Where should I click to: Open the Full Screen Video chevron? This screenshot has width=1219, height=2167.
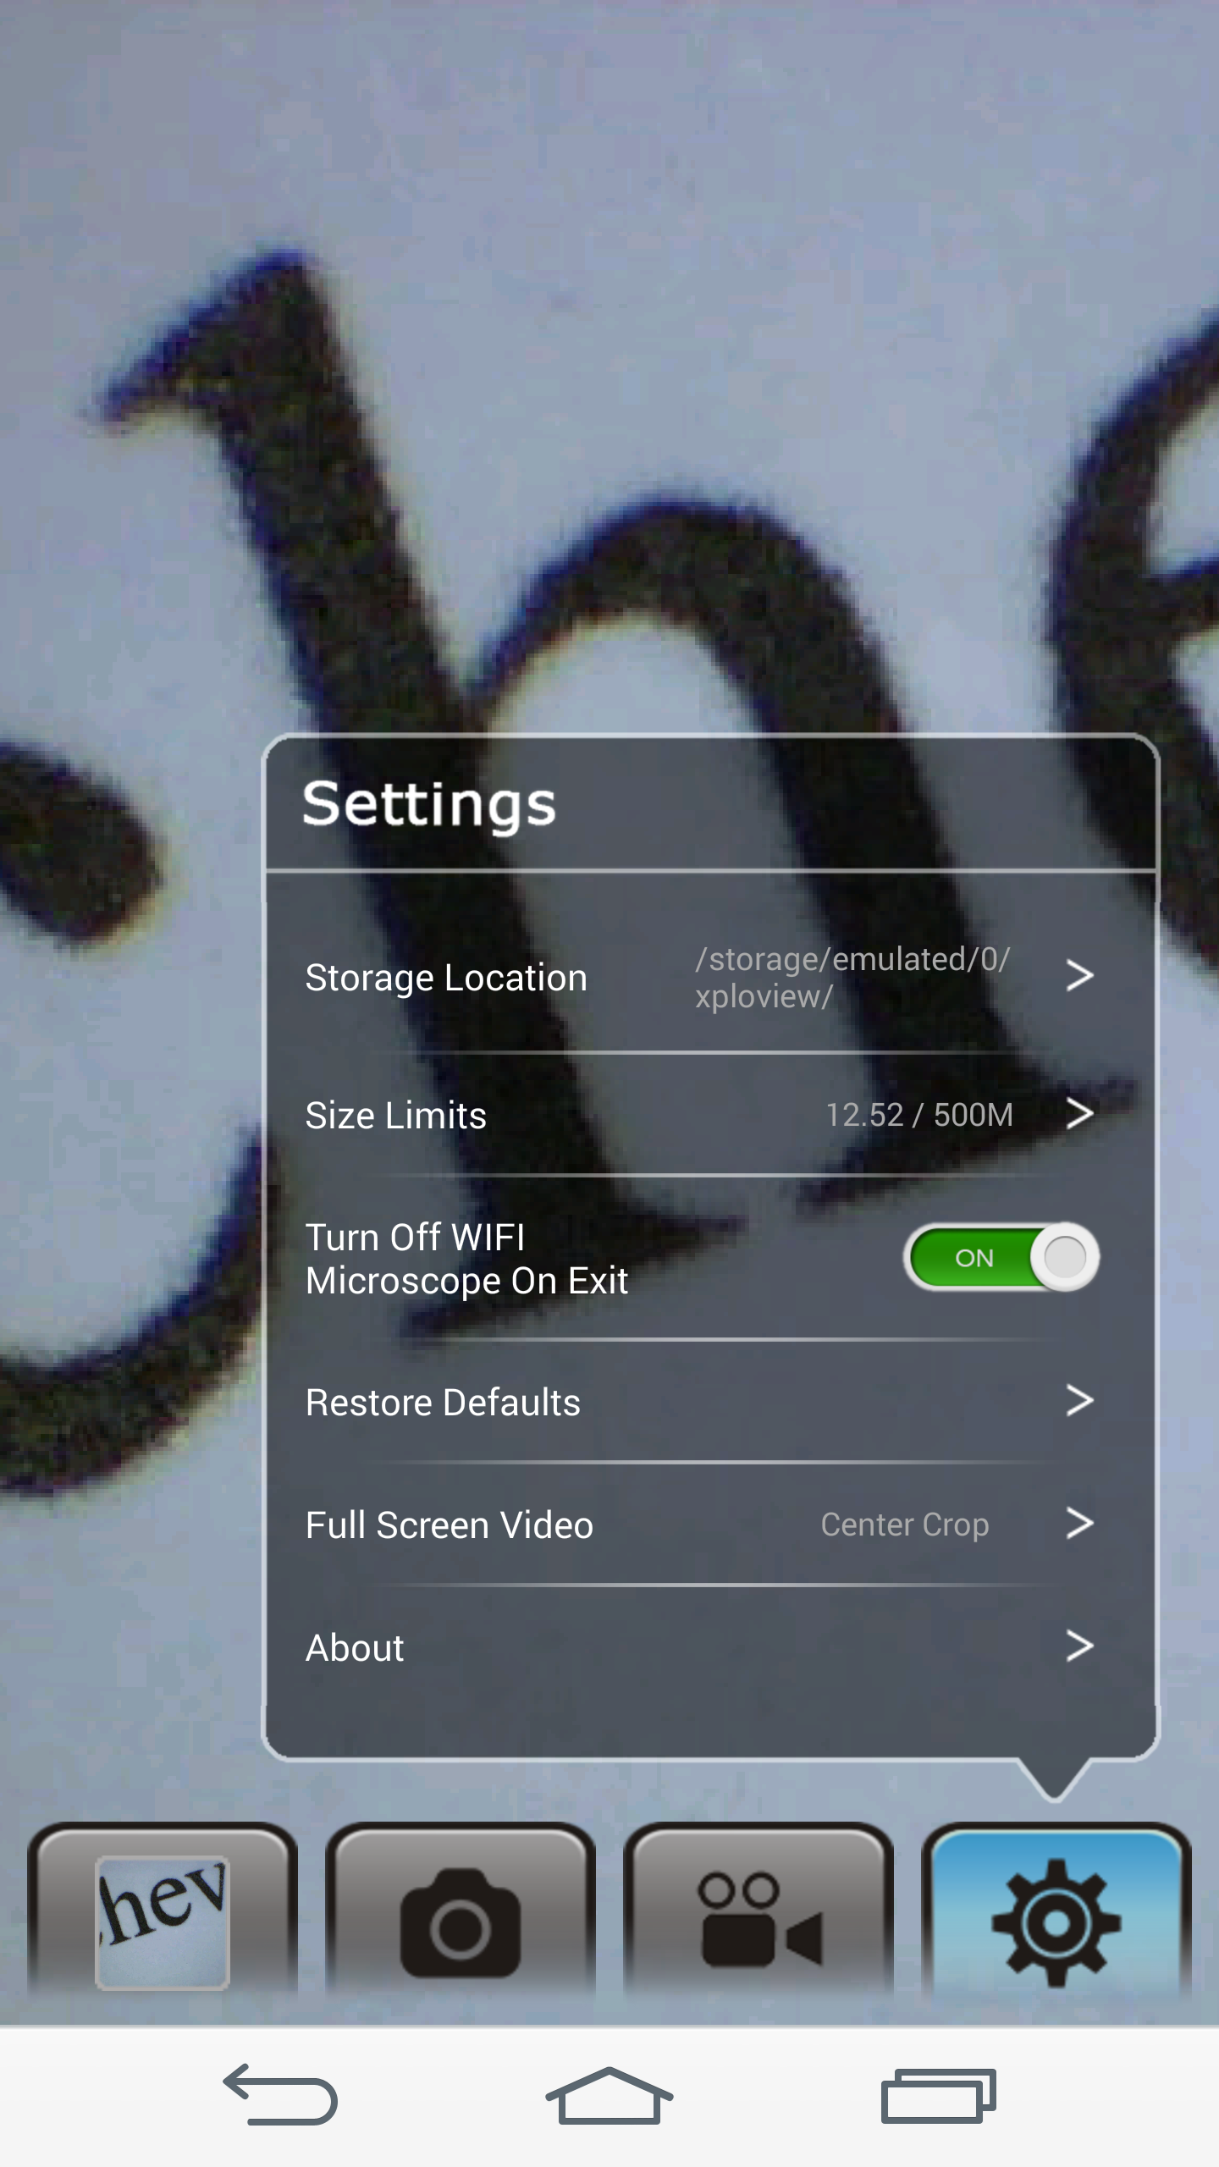click(1079, 1524)
